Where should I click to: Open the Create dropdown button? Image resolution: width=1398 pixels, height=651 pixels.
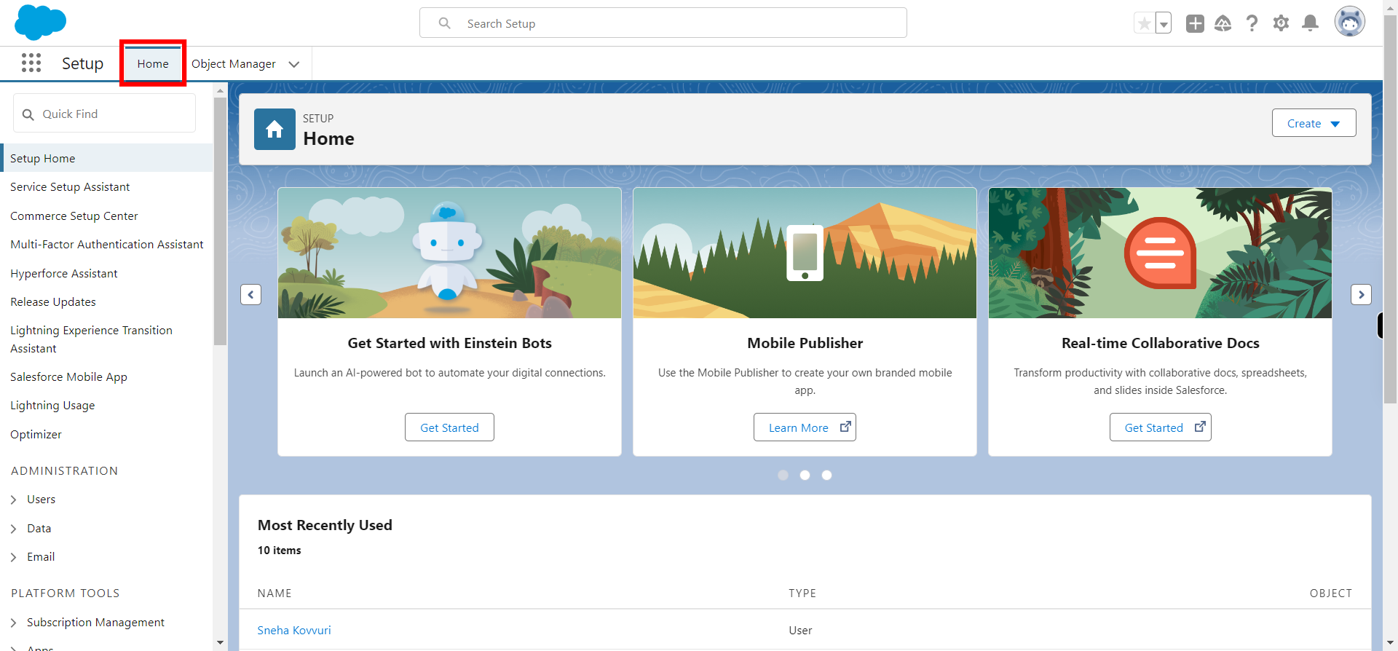coord(1314,123)
